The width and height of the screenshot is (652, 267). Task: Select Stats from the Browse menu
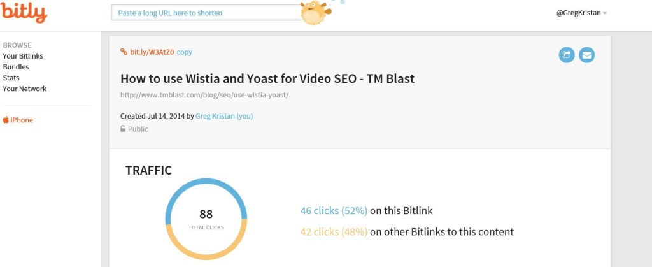pyautogui.click(x=11, y=78)
